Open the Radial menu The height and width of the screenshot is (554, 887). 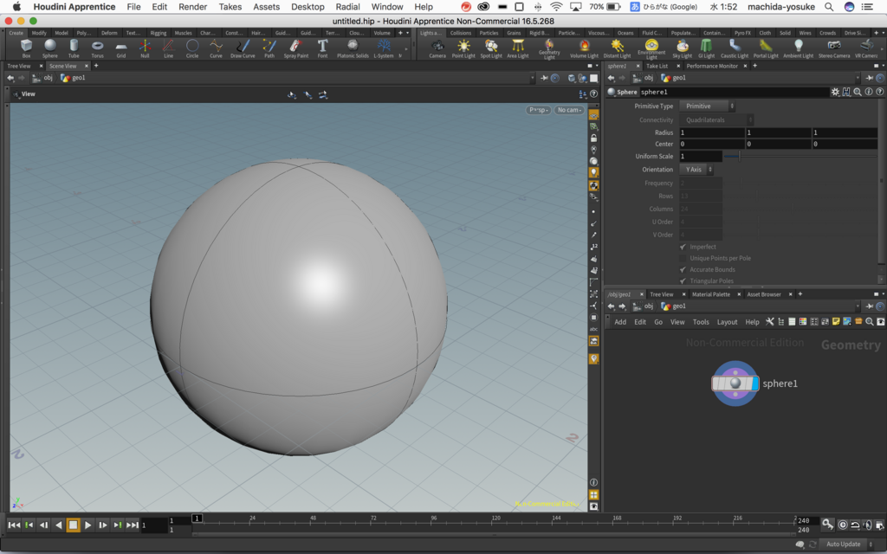coord(348,7)
